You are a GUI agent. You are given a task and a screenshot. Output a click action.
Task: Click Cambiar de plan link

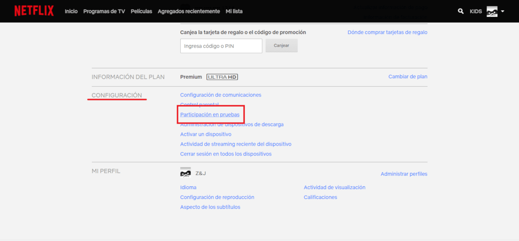coord(408,76)
